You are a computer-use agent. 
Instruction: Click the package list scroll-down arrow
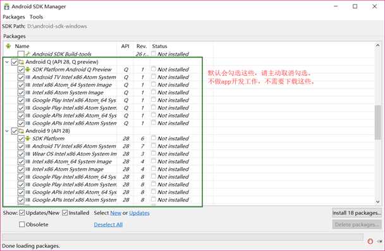click(377, 202)
